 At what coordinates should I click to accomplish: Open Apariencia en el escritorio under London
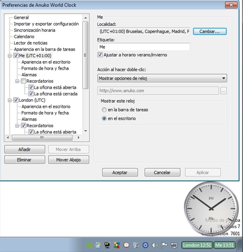pyautogui.click(x=46, y=107)
